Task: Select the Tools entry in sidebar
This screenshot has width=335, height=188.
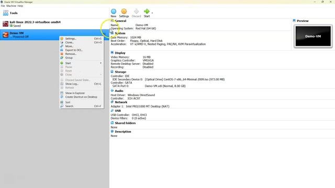Action: [x=54, y=13]
